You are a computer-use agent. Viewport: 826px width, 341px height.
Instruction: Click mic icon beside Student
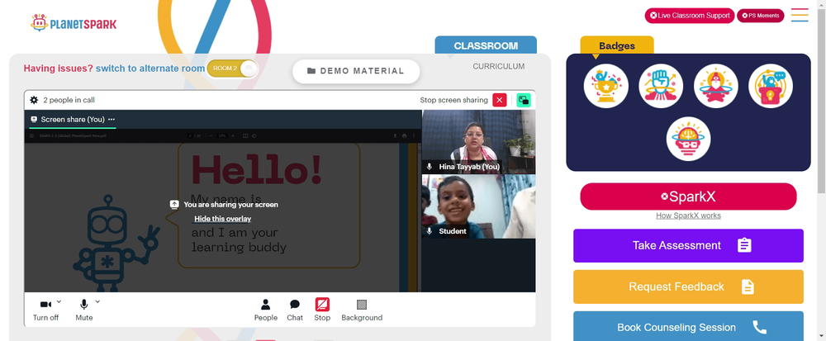430,231
